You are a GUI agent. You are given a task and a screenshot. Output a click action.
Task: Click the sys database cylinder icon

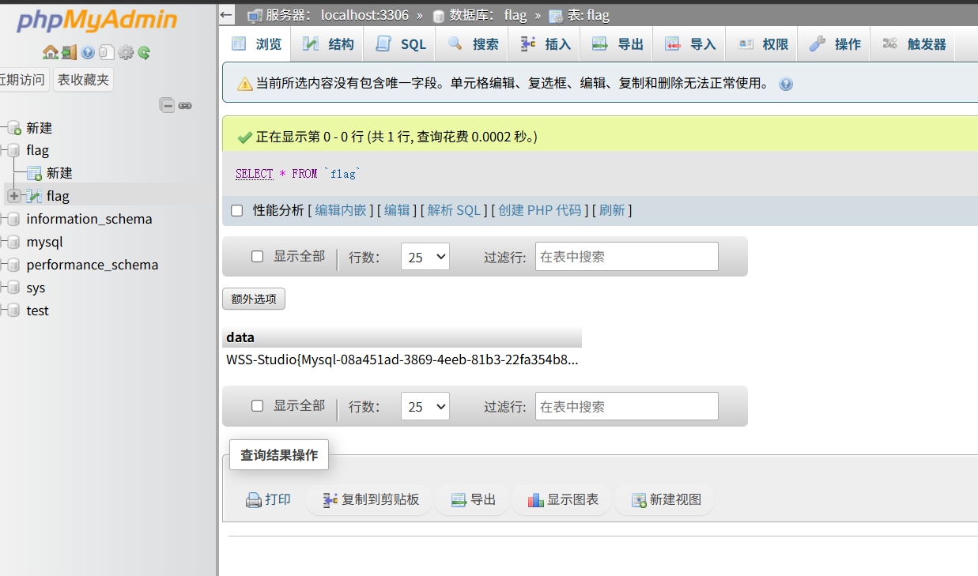click(13, 288)
